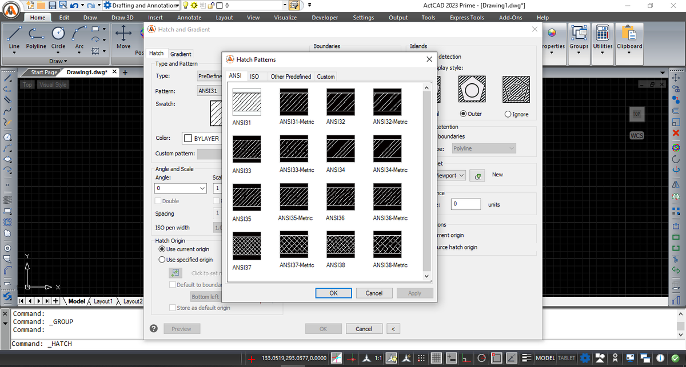Screen dimensions: 686x367
Task: Click Cancel in Hatch Patterns dialog
Action: point(374,293)
